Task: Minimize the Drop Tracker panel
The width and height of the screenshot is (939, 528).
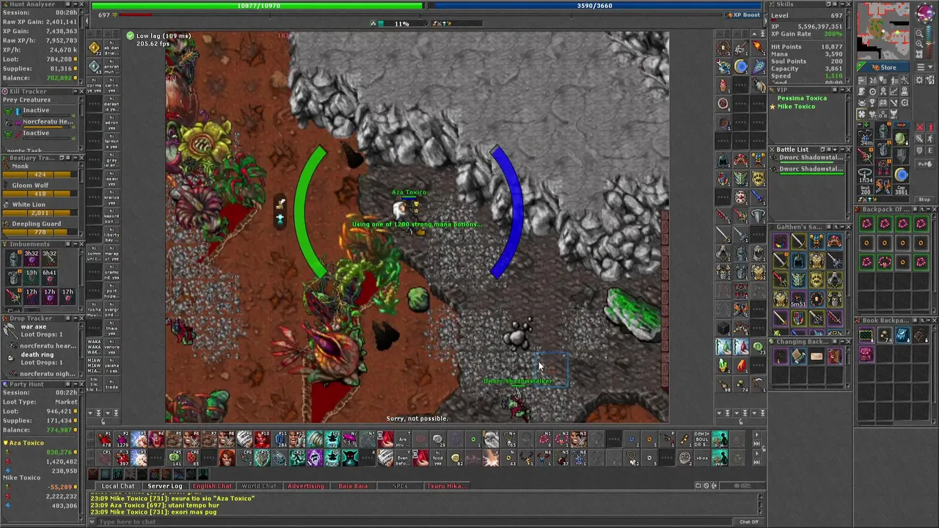Action: [75, 318]
